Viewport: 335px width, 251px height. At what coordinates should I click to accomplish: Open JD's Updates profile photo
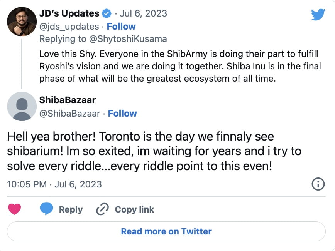(x=22, y=21)
